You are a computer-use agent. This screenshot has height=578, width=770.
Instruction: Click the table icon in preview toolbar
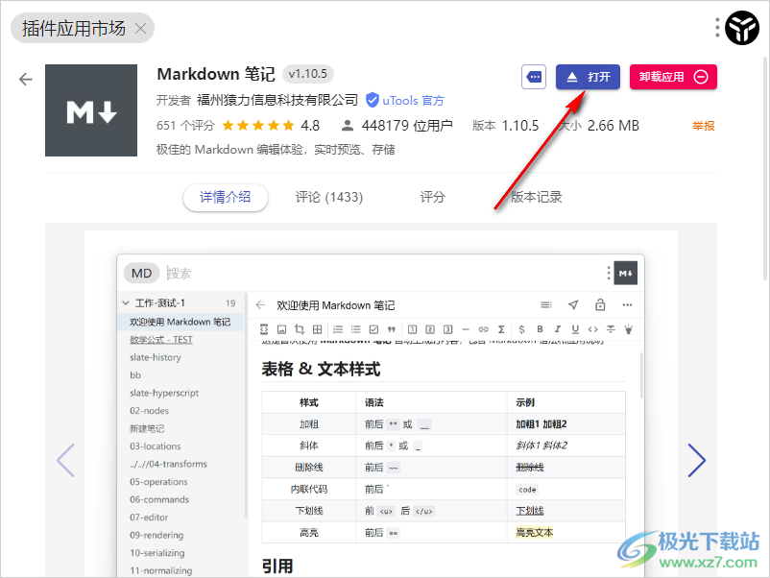tap(317, 329)
